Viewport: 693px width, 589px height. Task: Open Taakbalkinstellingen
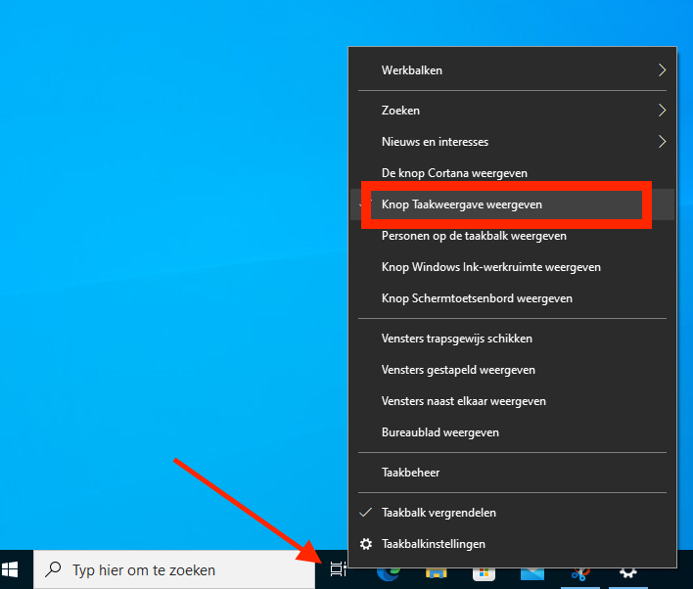[434, 544]
